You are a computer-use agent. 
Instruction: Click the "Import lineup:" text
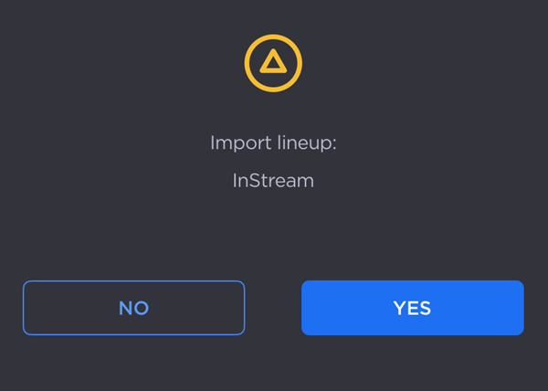pyautogui.click(x=273, y=143)
